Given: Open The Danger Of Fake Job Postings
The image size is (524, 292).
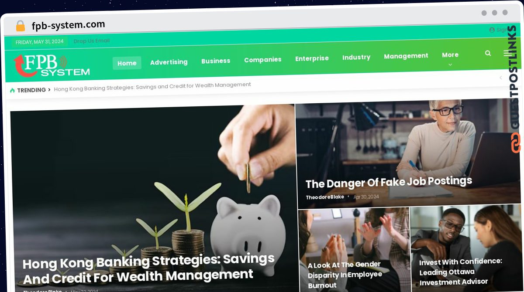Looking at the screenshot, I should click(x=389, y=182).
